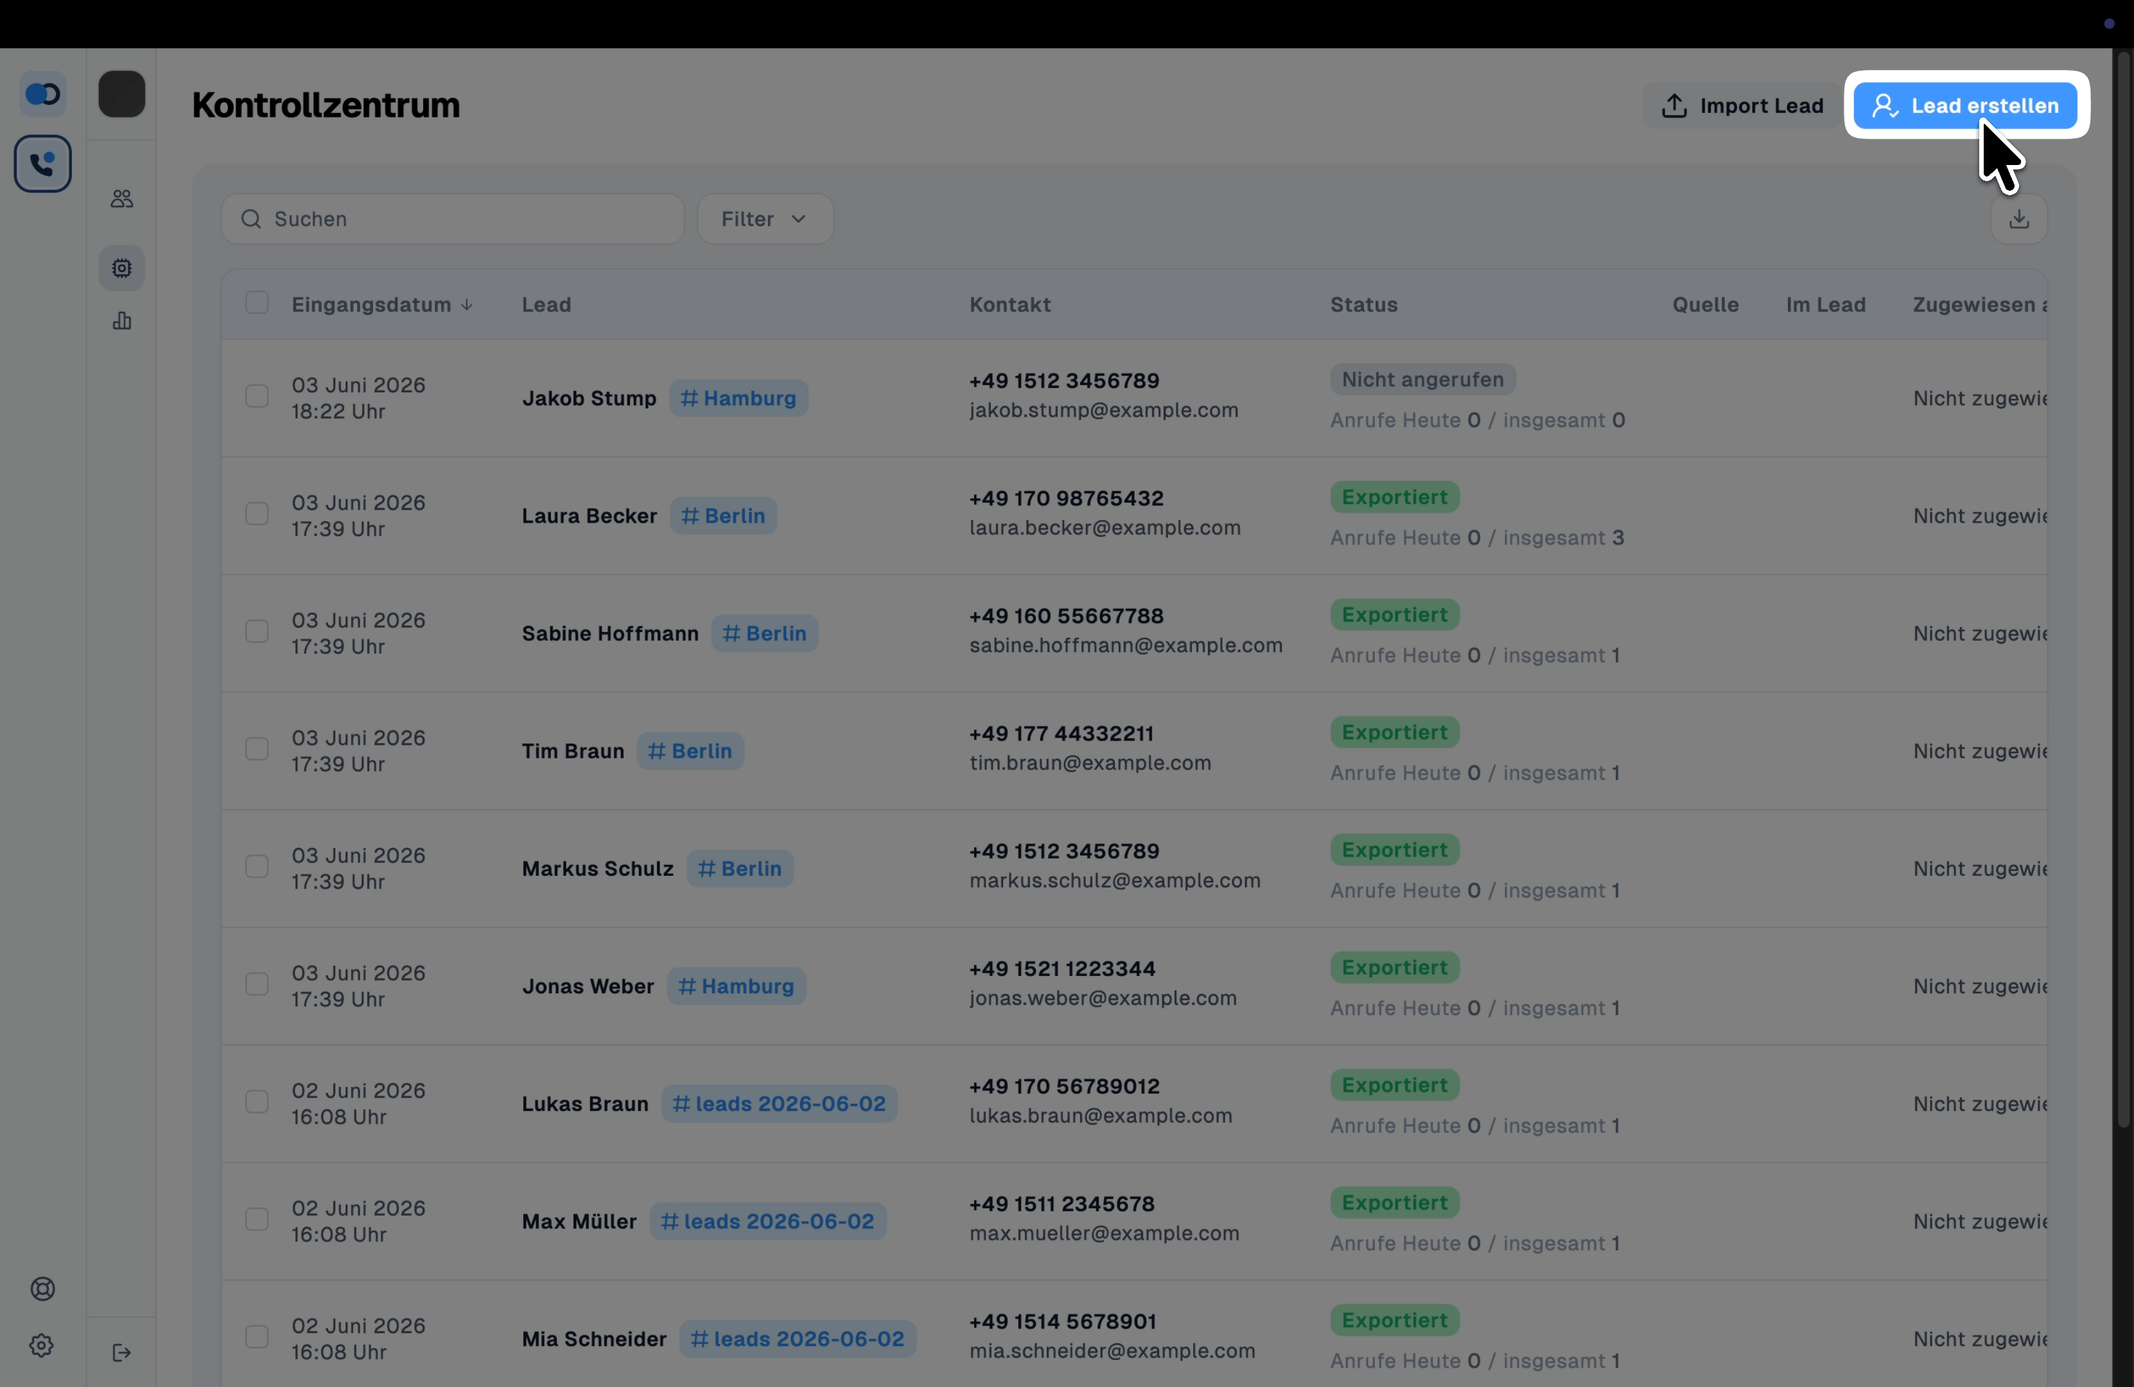2134x1387 pixels.
Task: Select the Max Müller row checkbox
Action: [x=256, y=1219]
